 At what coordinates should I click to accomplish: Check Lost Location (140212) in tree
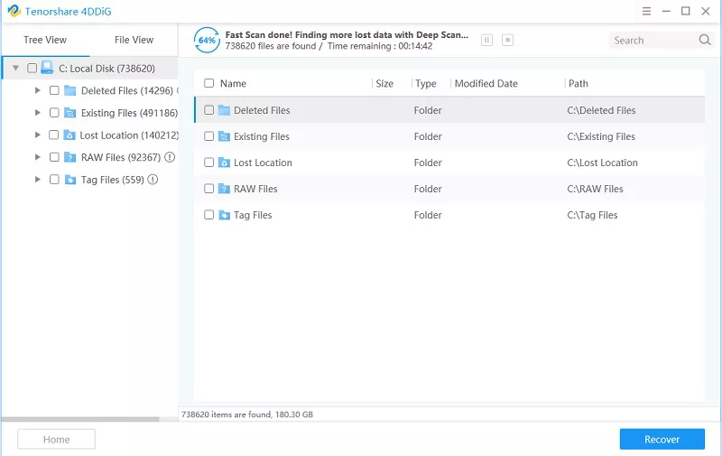tap(53, 135)
